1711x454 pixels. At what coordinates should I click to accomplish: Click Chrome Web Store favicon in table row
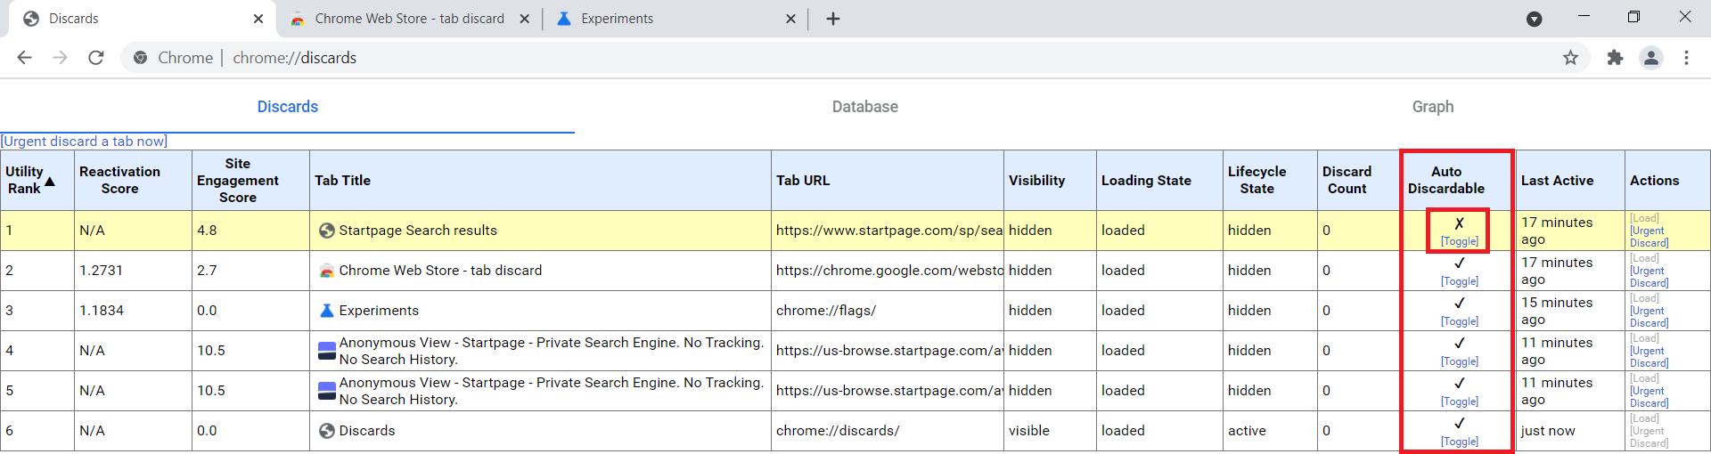(x=327, y=271)
